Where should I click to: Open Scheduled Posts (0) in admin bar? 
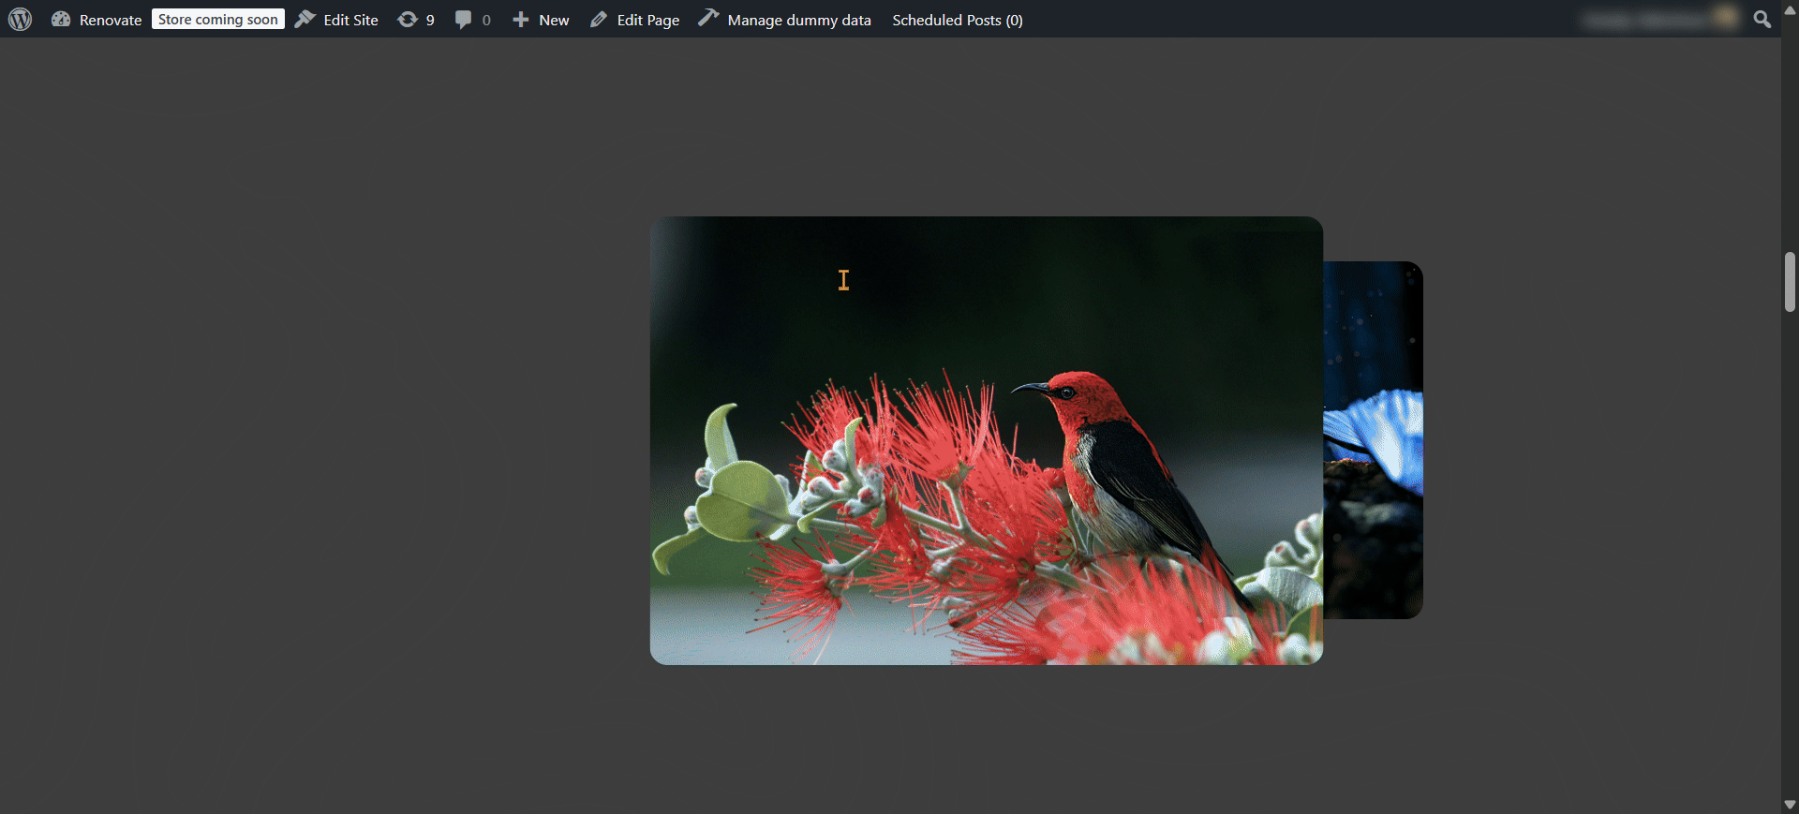(x=957, y=20)
